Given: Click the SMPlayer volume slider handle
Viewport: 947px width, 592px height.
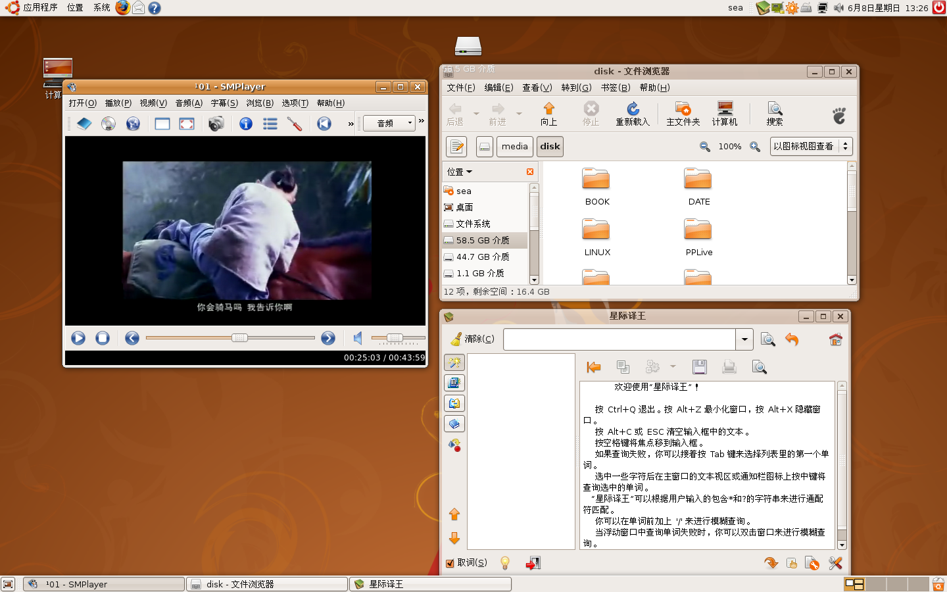Looking at the screenshot, I should (395, 338).
